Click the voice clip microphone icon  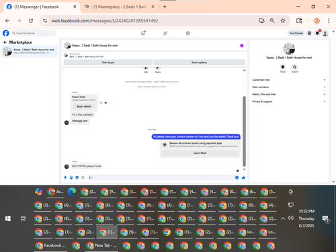tap(65, 177)
